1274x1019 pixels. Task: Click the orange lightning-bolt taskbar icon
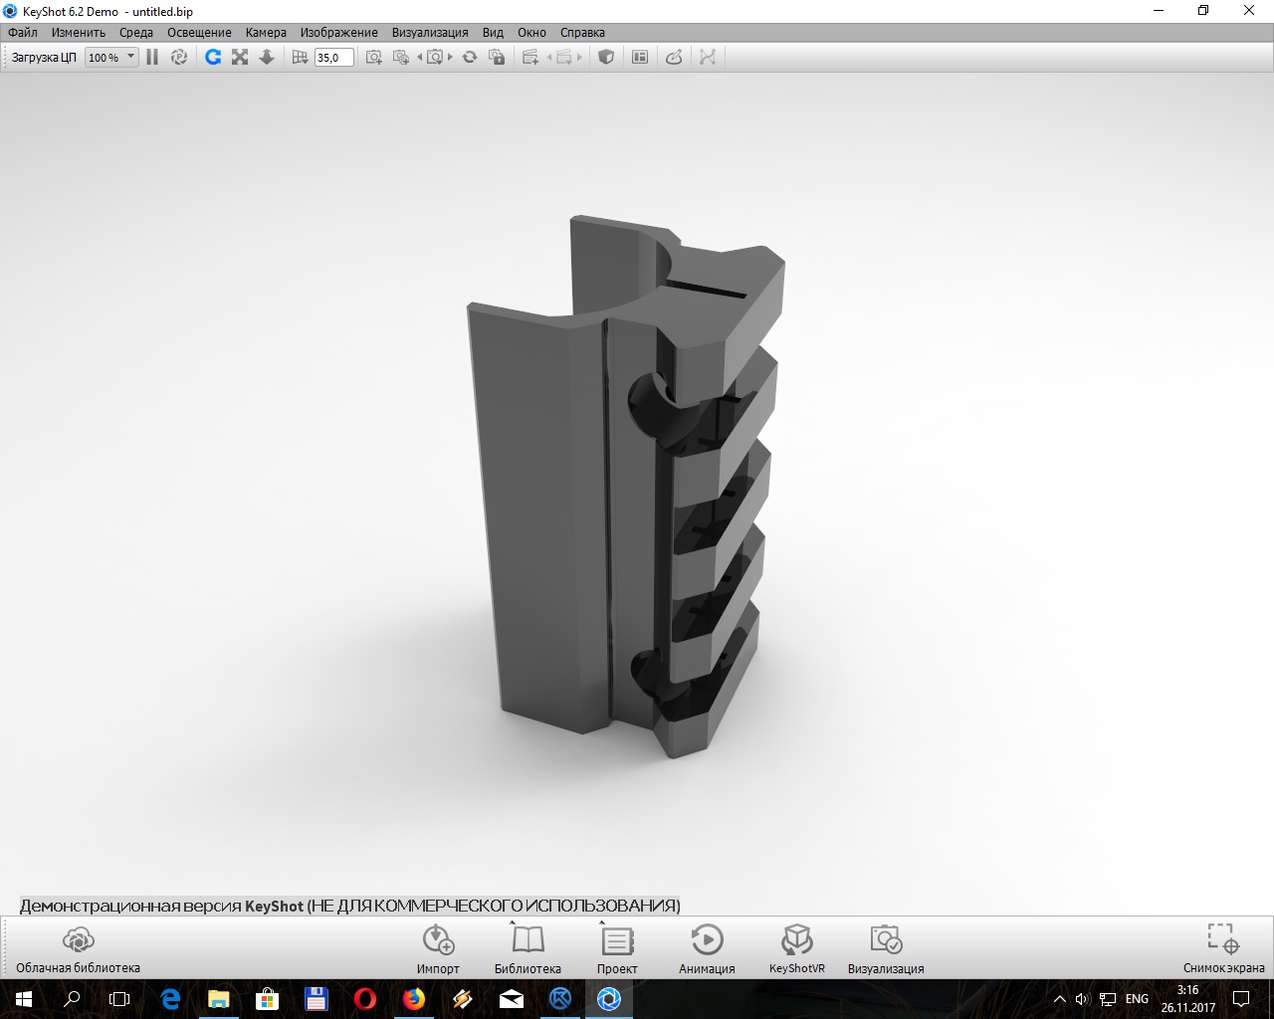[x=462, y=999]
